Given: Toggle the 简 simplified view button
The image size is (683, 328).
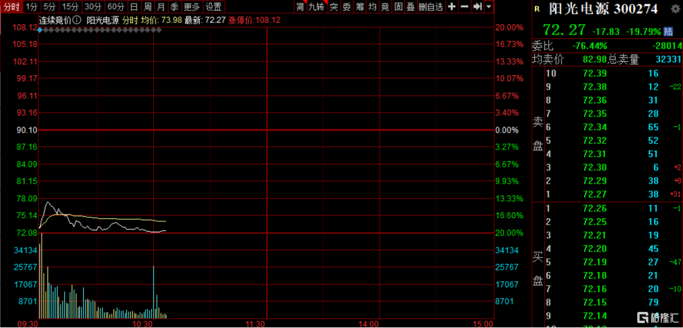Looking at the screenshot, I should [300, 7].
